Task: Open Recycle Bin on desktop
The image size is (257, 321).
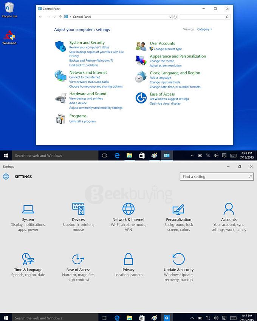Action: tap(9, 10)
